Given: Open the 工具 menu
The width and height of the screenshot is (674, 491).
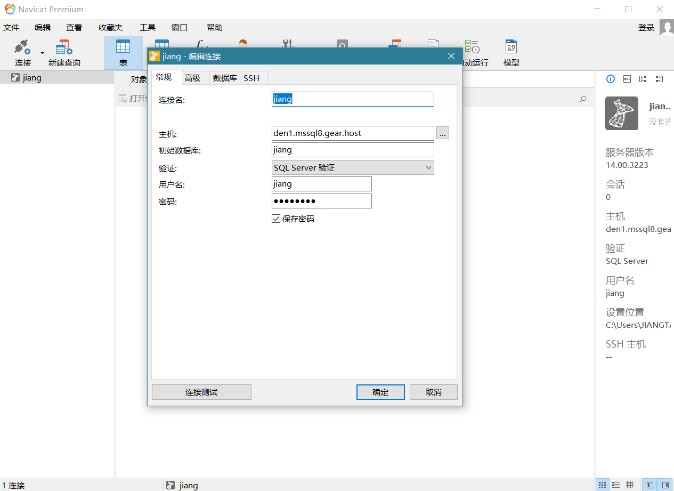Looking at the screenshot, I should [148, 27].
